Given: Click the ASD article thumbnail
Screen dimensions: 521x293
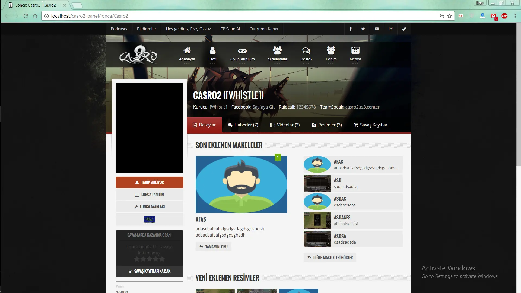Looking at the screenshot, I should tap(317, 183).
